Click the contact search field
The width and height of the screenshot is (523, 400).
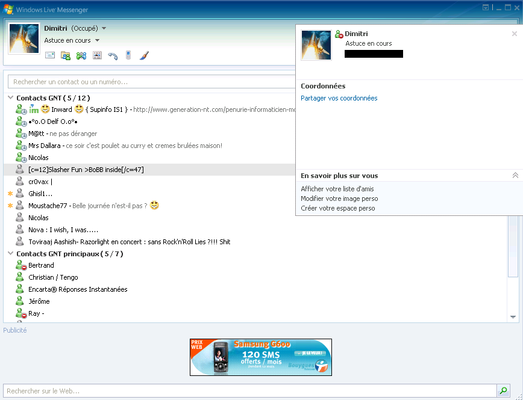coord(152,82)
